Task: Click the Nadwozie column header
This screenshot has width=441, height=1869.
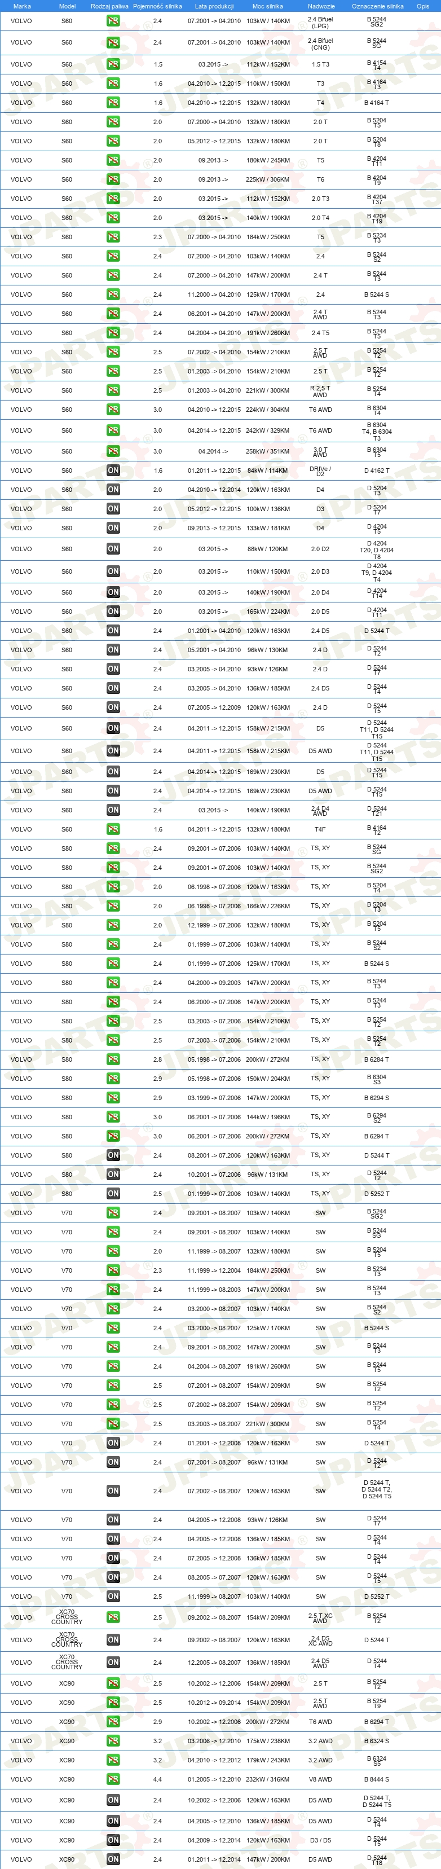Action: point(320,6)
